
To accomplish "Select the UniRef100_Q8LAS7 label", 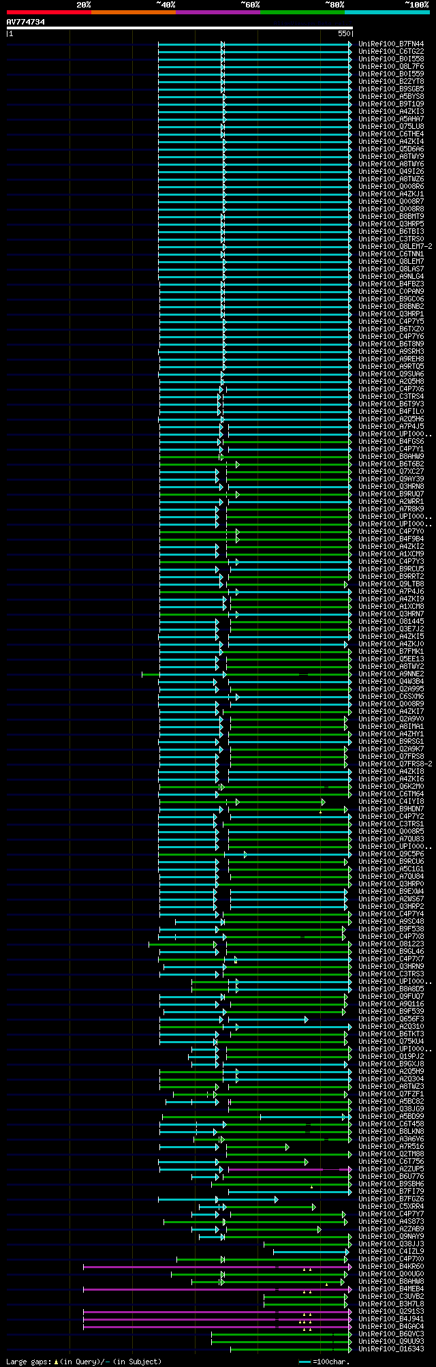I will click(391, 269).
